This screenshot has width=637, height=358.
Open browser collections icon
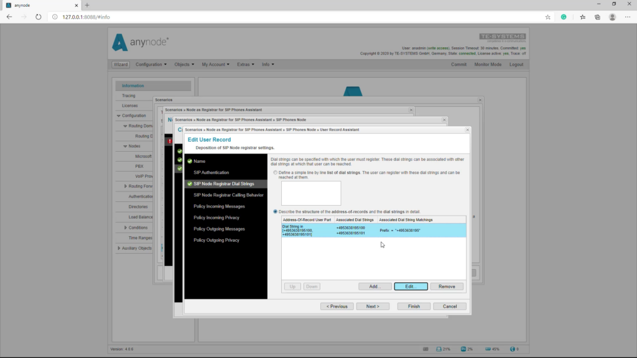(x=597, y=17)
